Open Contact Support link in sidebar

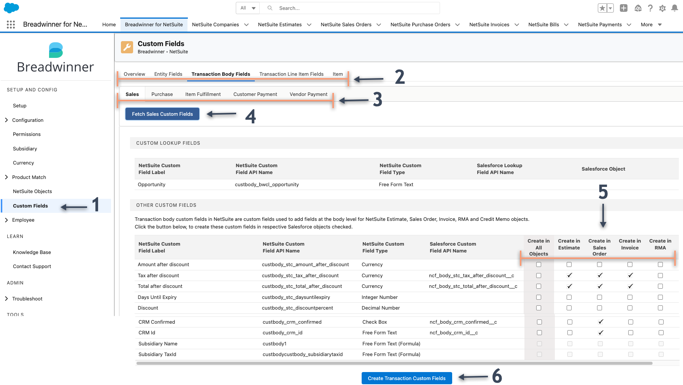(32, 267)
